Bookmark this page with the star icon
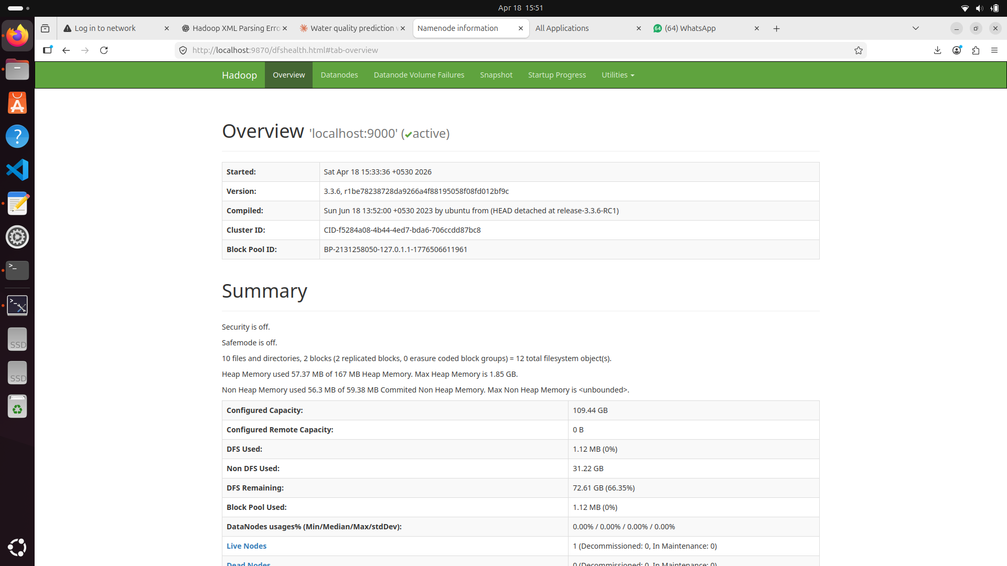 point(859,50)
